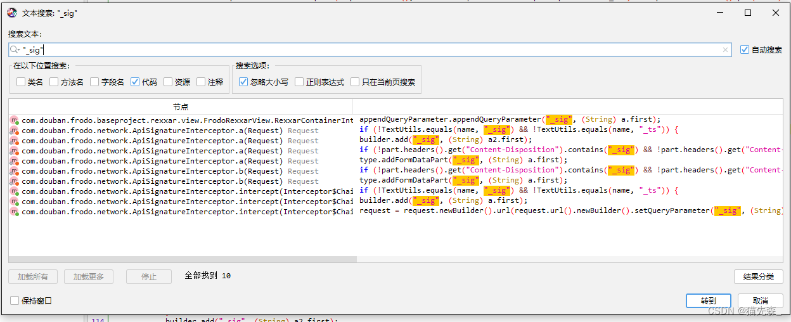
Task: Toggle the 忽略大小写 option
Action: point(243,82)
